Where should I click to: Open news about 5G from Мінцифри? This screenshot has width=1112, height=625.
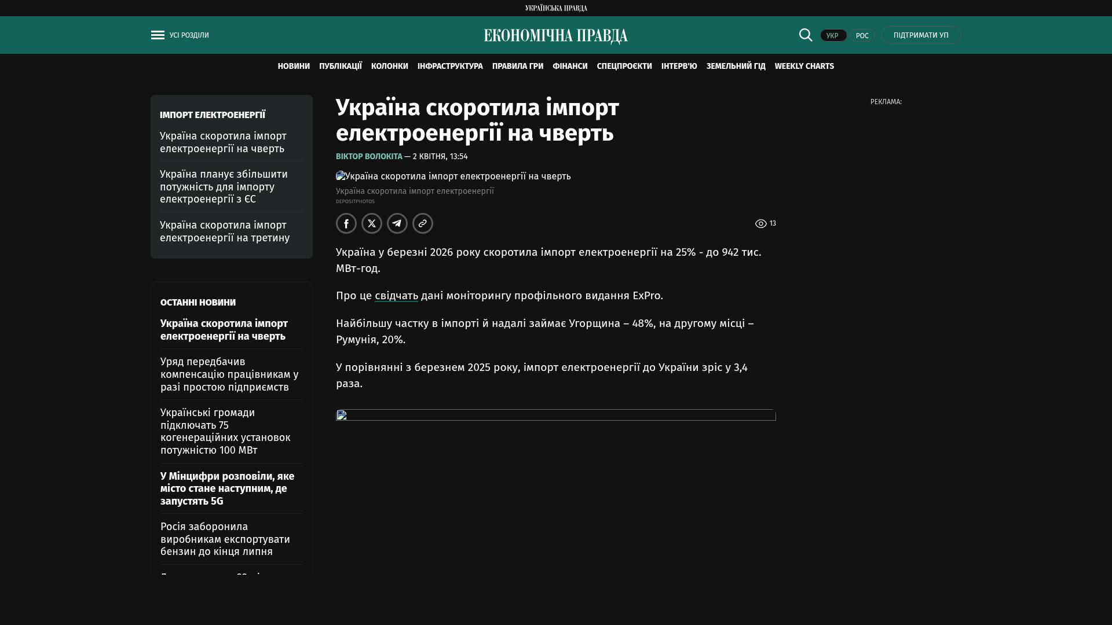tap(227, 488)
